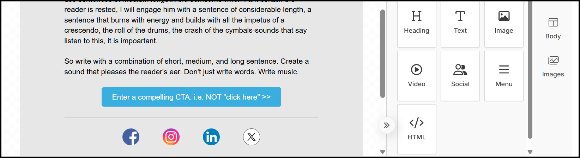Viewport: 580px width, 158px height.
Task: Select the HTML content block
Action: tap(417, 129)
